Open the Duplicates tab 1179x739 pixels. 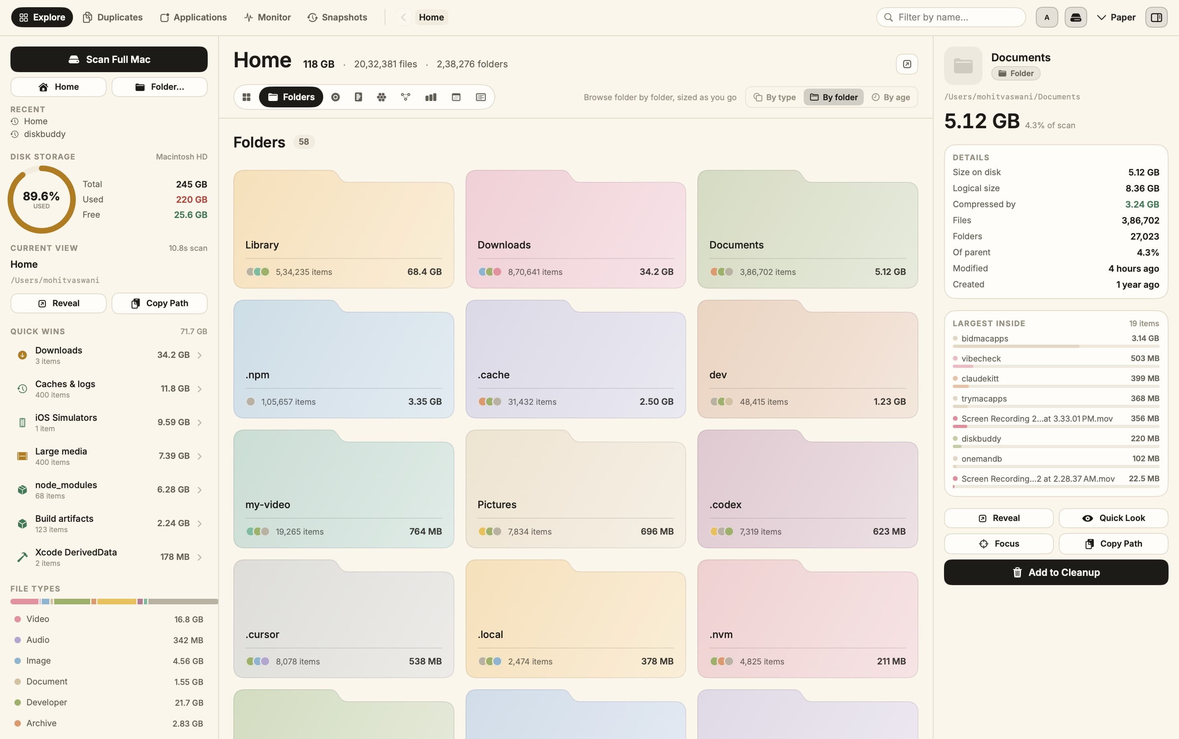click(113, 18)
